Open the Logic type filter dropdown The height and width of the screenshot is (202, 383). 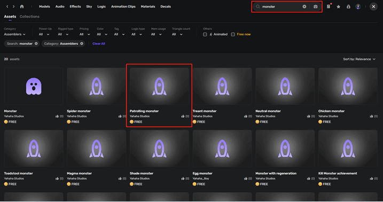137,34
